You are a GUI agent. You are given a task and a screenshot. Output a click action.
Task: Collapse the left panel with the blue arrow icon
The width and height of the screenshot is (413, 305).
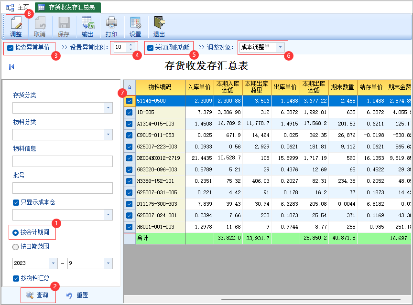pyautogui.click(x=11, y=67)
